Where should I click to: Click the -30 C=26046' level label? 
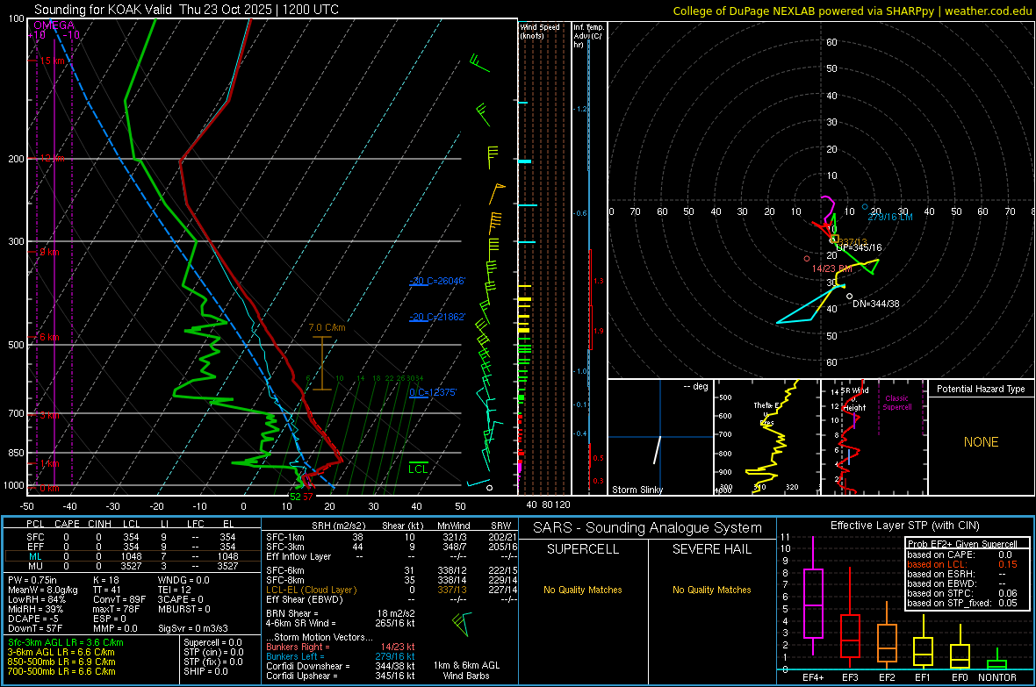pos(437,281)
